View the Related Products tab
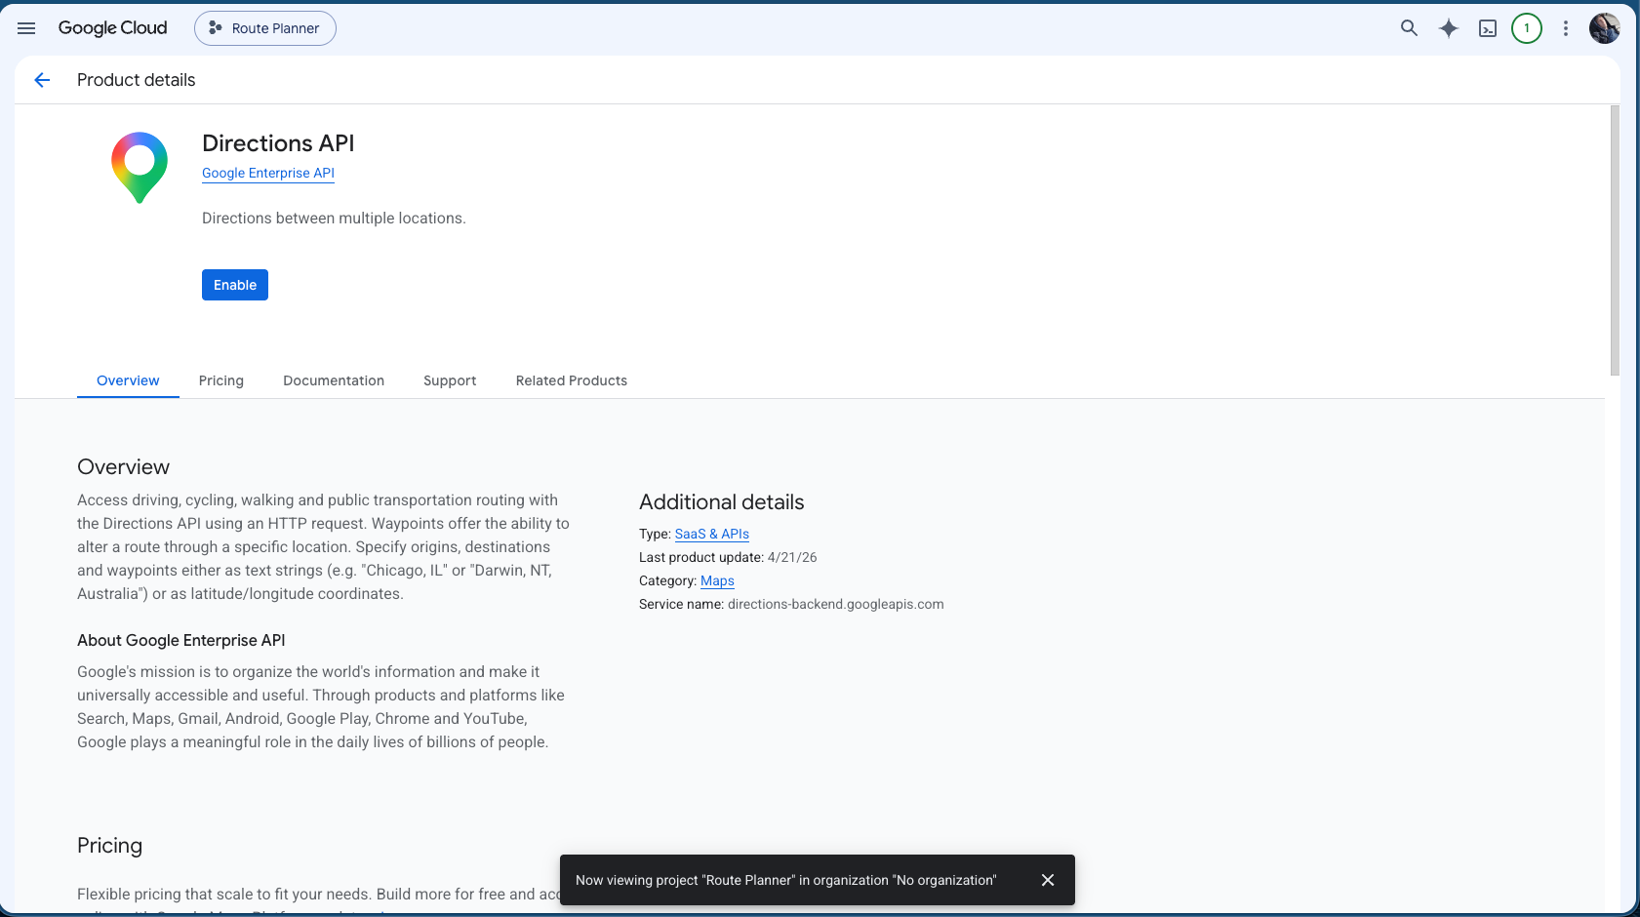This screenshot has width=1640, height=917. coord(572,380)
